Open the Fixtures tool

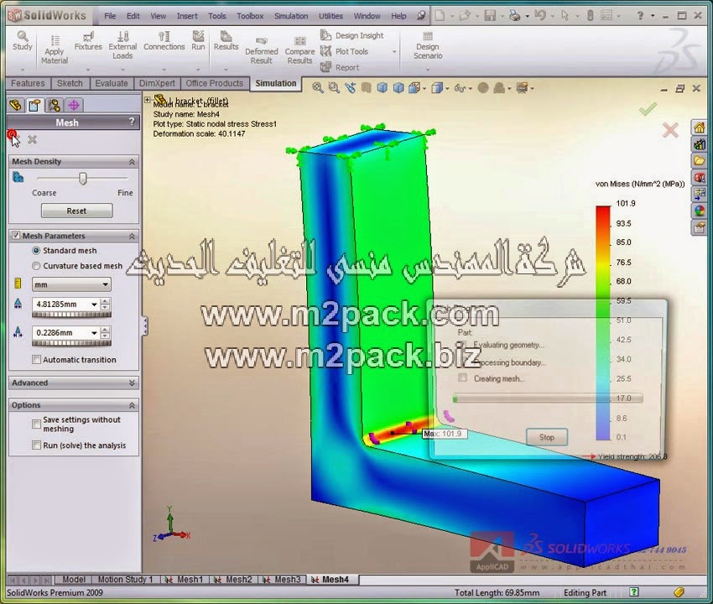click(x=88, y=41)
